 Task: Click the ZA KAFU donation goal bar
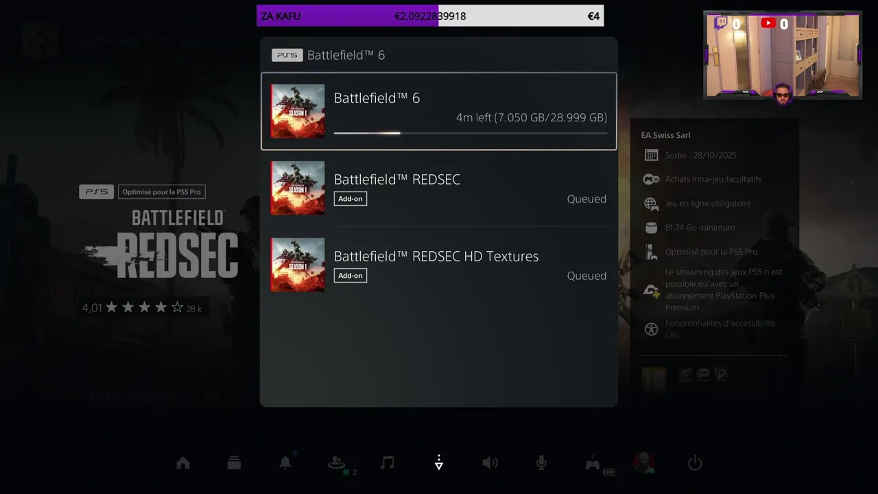430,16
